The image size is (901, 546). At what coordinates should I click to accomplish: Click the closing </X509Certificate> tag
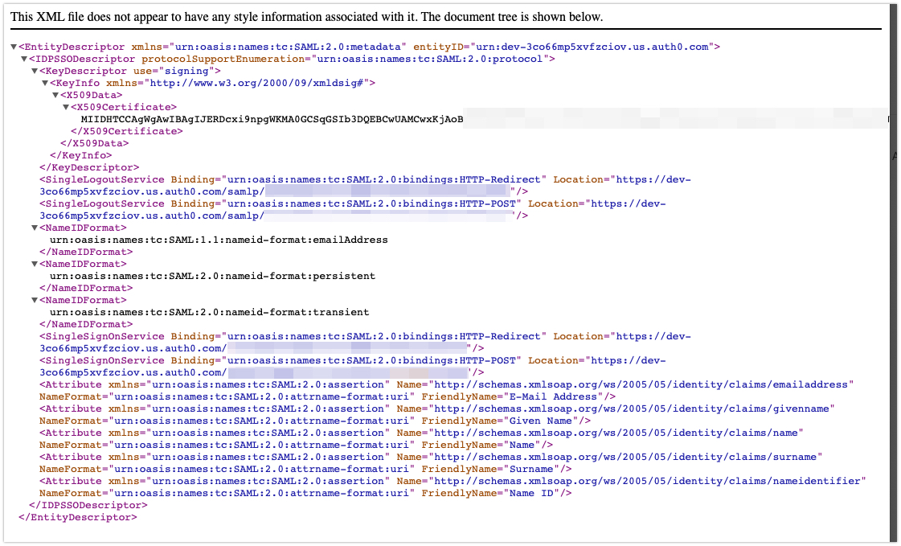(x=126, y=132)
